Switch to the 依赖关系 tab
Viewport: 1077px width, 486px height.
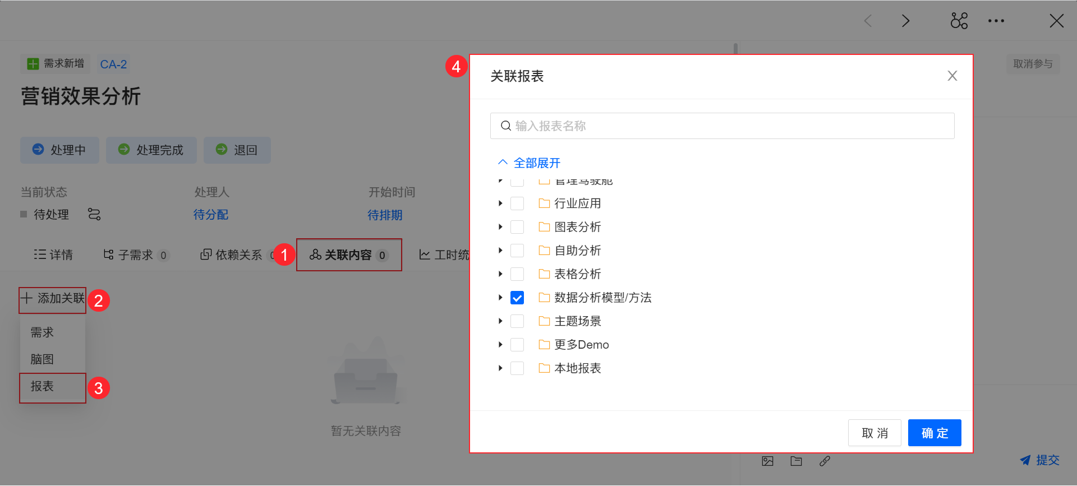(x=238, y=255)
